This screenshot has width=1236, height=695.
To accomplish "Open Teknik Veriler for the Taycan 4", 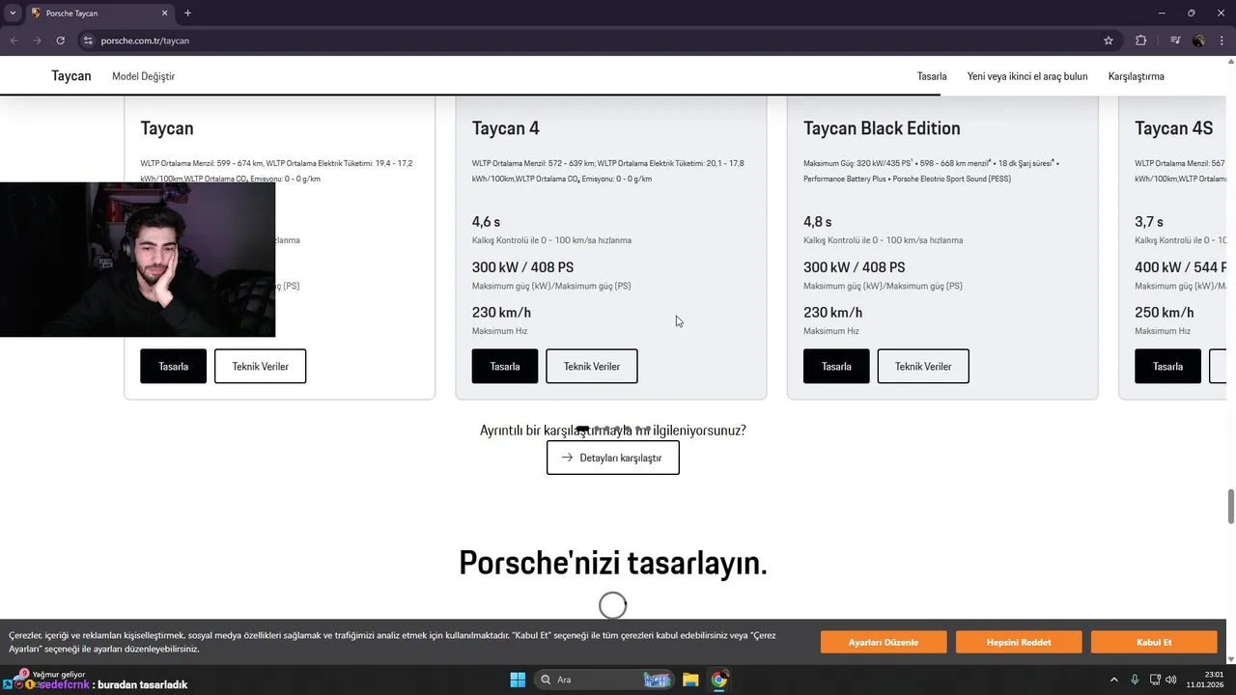I will point(592,366).
